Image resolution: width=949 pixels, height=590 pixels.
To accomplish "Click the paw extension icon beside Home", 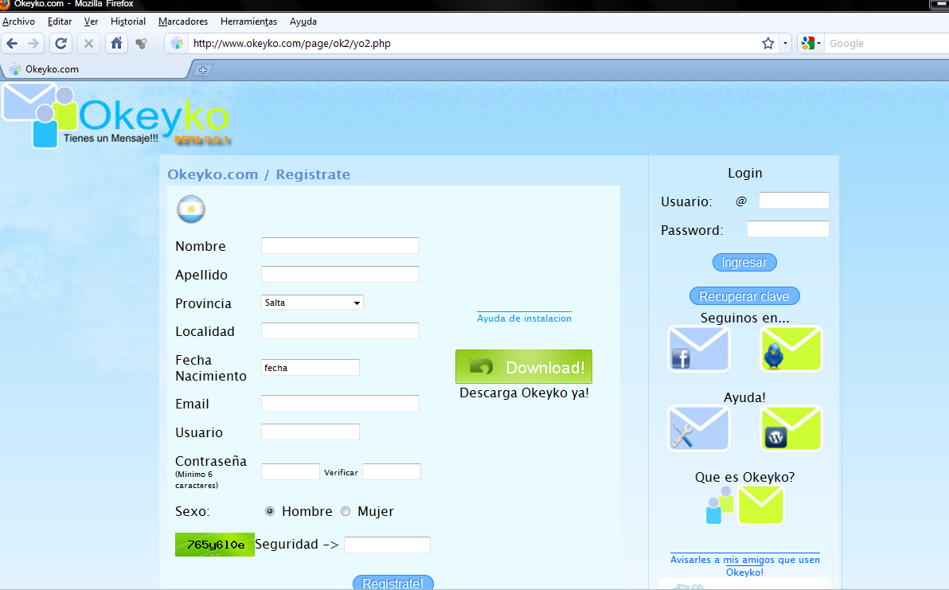I will coord(141,44).
